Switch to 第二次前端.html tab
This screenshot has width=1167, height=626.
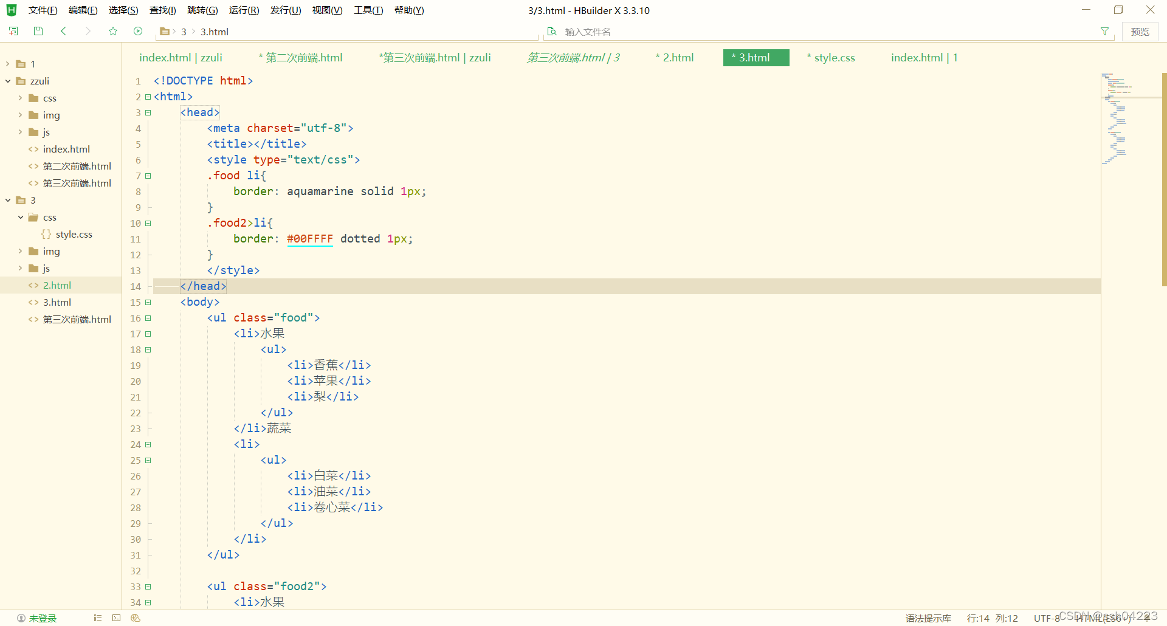pos(300,58)
